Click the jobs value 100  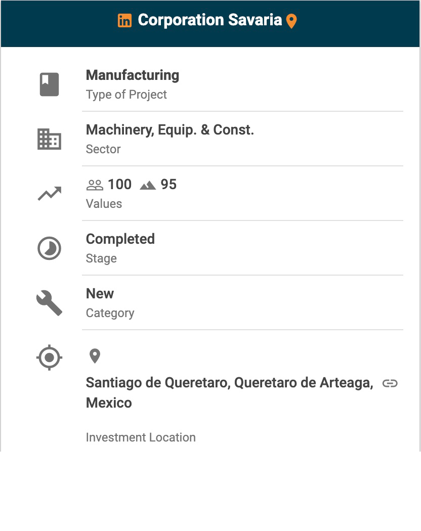(x=119, y=185)
